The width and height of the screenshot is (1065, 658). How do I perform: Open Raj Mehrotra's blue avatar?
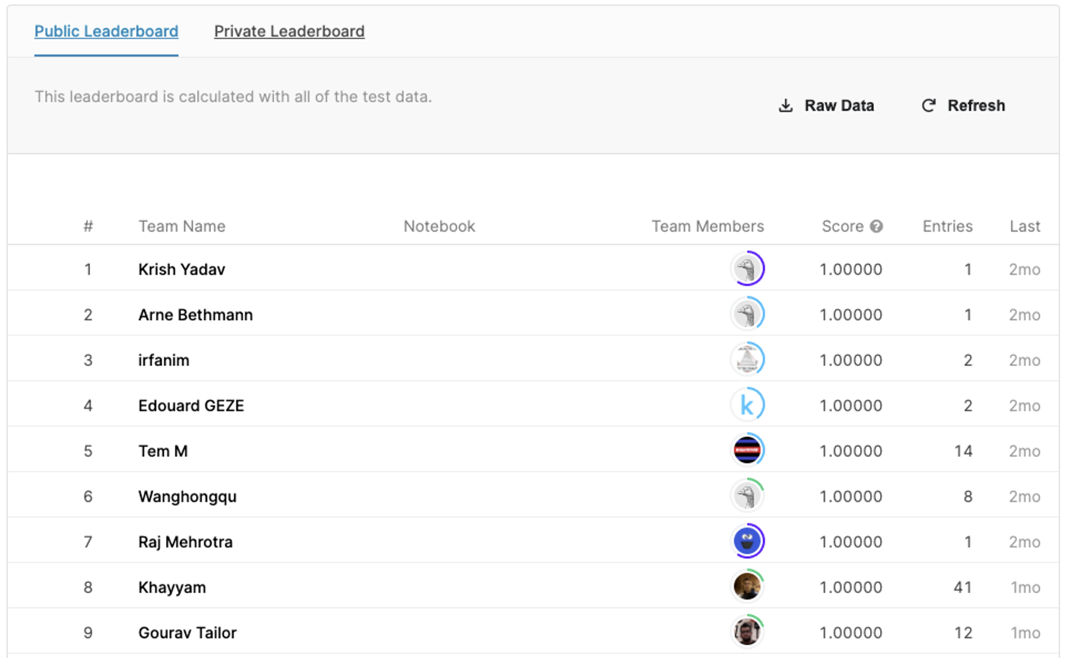tap(747, 542)
